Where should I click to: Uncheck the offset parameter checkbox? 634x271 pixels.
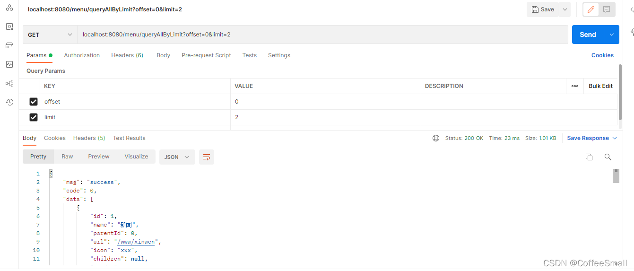click(x=34, y=102)
